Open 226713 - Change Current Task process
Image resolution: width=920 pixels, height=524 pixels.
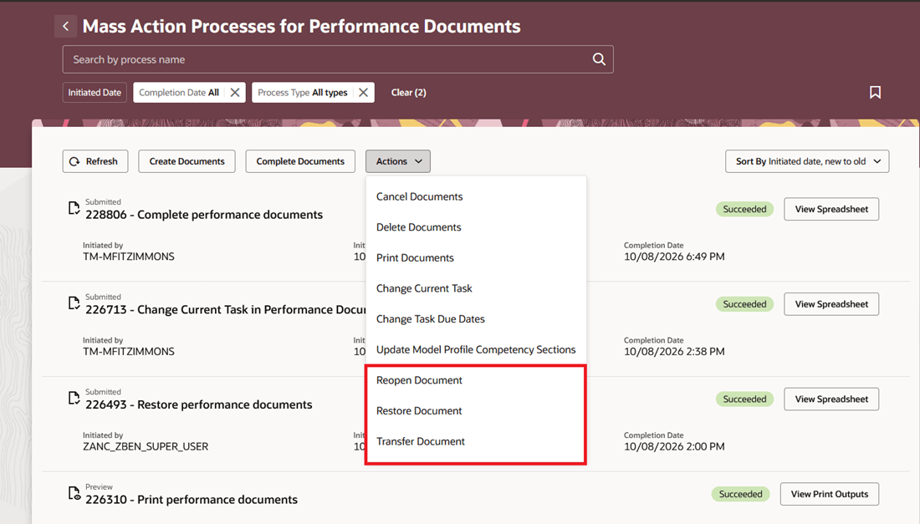point(226,309)
